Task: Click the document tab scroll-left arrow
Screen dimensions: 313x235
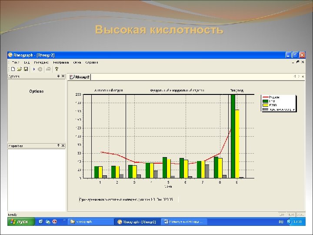Action: [295, 76]
